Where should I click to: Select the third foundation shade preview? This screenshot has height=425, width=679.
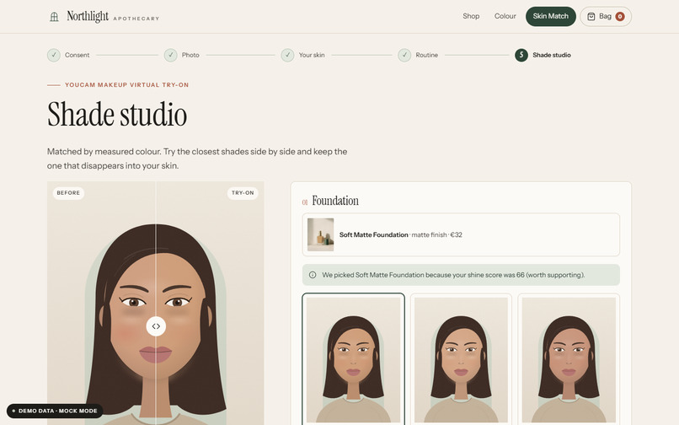point(569,359)
